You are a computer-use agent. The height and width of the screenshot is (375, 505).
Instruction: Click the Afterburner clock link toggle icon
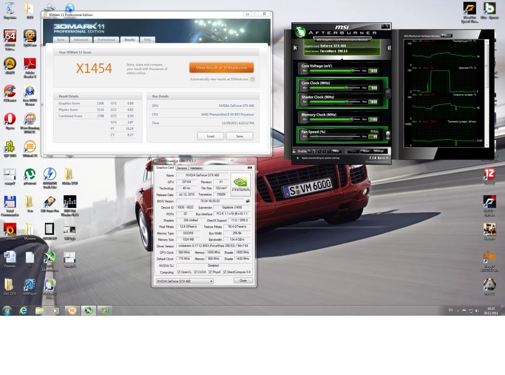[388, 93]
